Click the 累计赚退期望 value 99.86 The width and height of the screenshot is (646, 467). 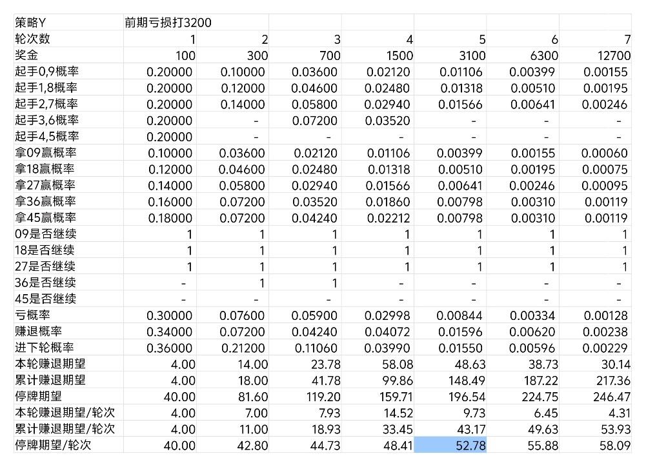[397, 381]
